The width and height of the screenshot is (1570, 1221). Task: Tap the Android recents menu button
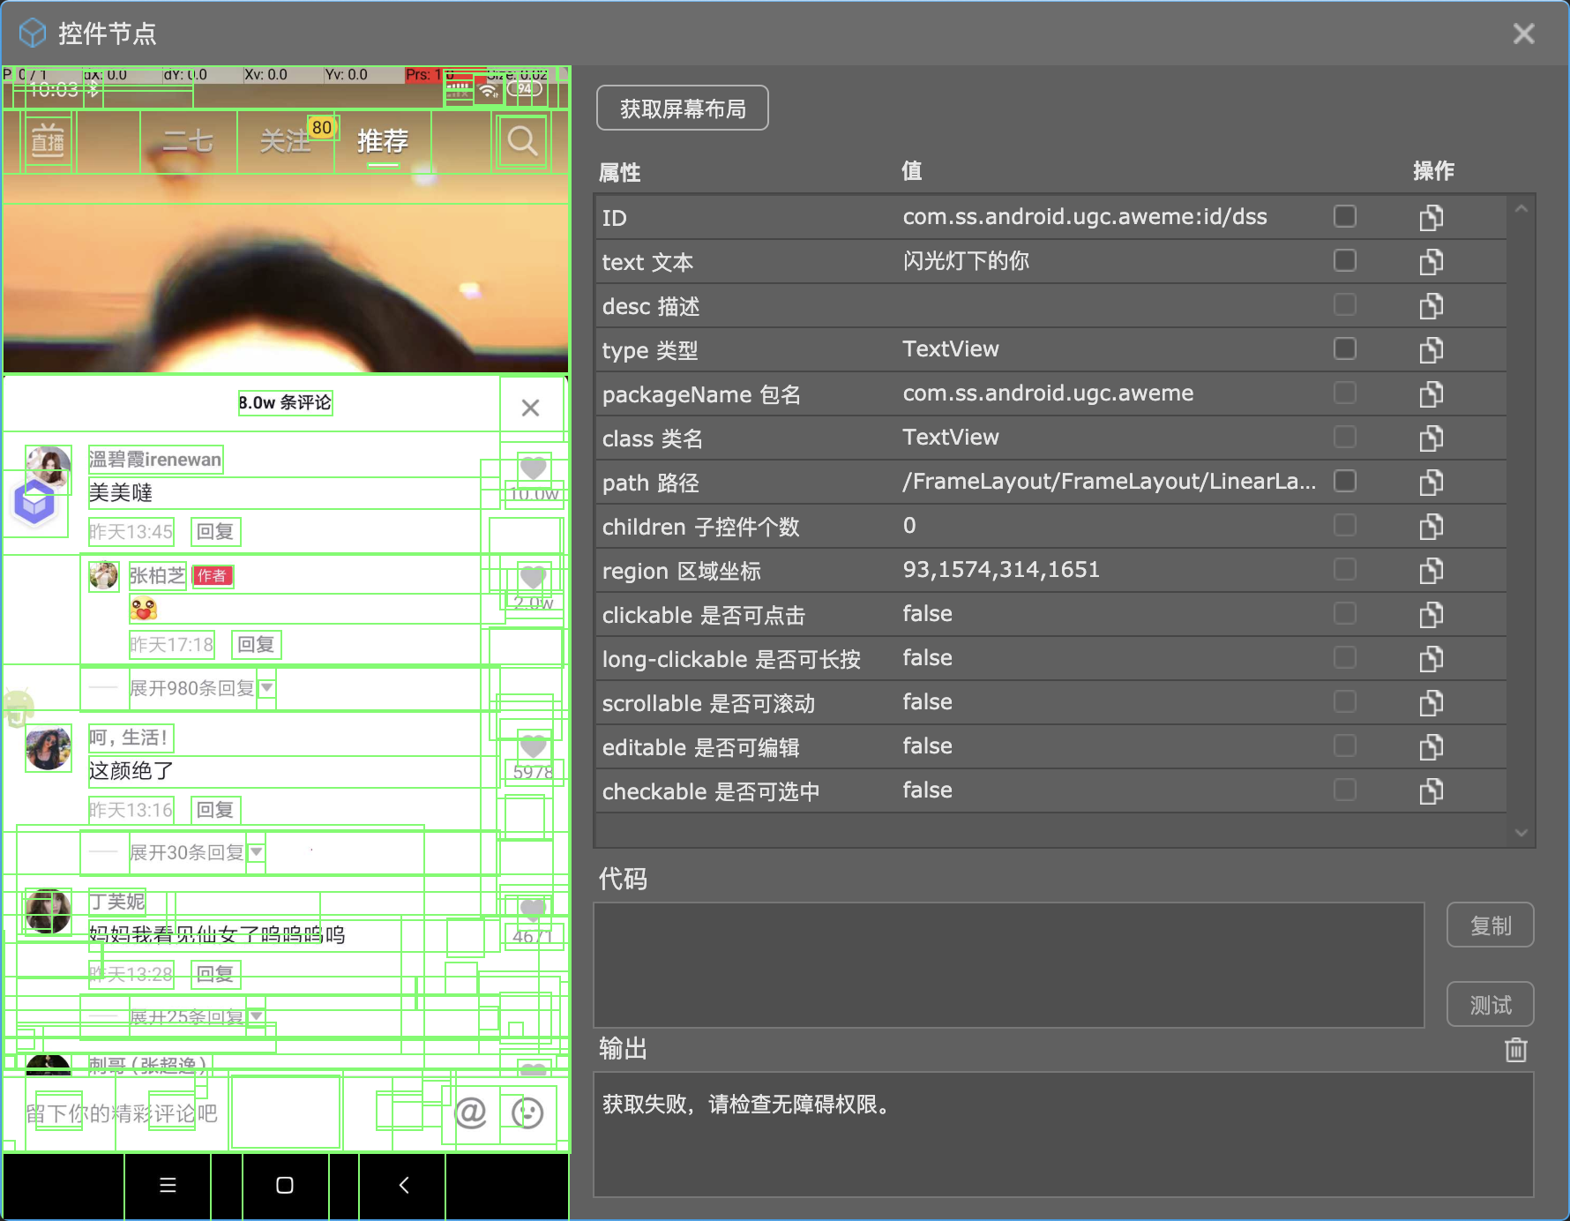pos(168,1185)
